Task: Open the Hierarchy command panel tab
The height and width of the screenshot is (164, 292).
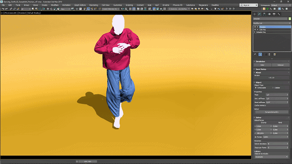Action: [264, 14]
